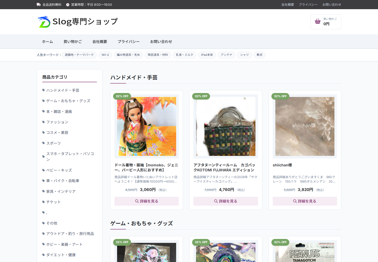The height and width of the screenshot is (262, 378).
Task: Browse スマホ・タブレット・パソコン category
Action: [x=70, y=157]
